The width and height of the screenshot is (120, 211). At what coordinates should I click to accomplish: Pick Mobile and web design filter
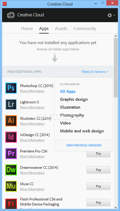[x=82, y=131]
